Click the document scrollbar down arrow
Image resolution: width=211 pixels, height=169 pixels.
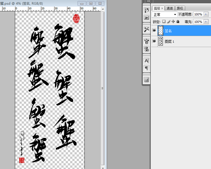point(103,168)
